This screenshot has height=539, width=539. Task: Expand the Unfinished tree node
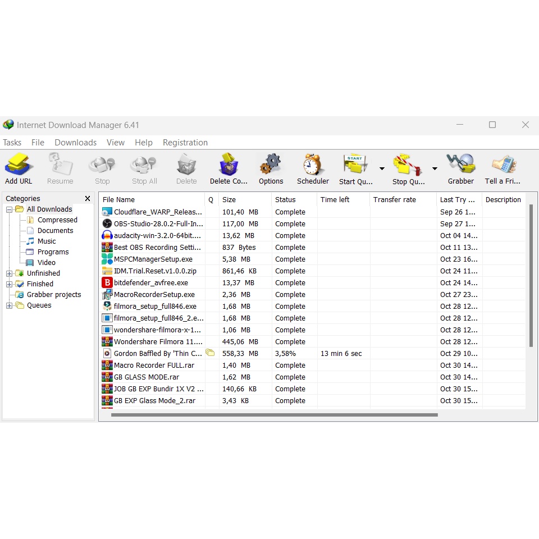[x=10, y=273]
